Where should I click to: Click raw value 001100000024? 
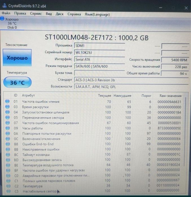tap(168, 185)
